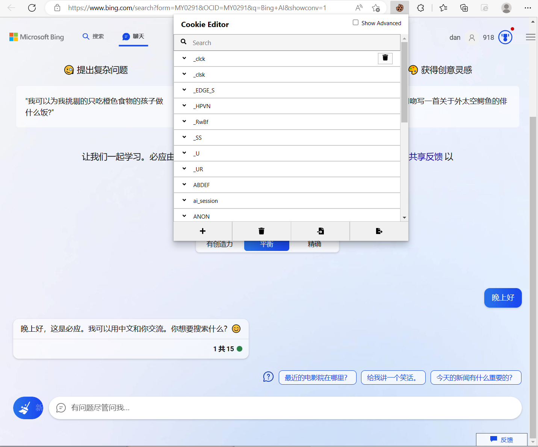Screen dimensions: 538x447
Task: Open the 共享反馈 link
Action: pyautogui.click(x=426, y=157)
